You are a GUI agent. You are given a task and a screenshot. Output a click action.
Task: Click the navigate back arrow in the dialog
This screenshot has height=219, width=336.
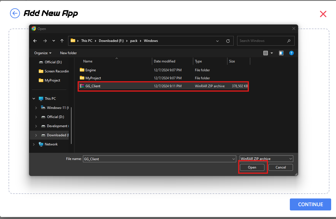(35, 41)
